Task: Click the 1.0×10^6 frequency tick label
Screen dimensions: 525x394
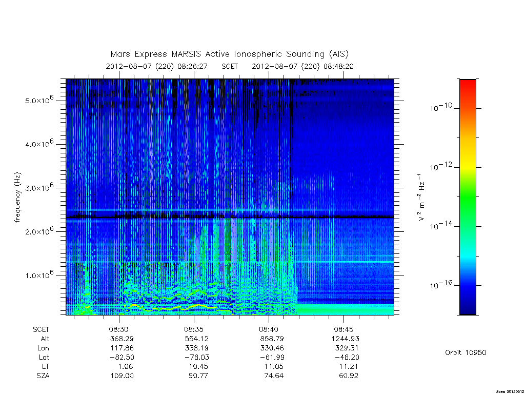Action: (39, 274)
